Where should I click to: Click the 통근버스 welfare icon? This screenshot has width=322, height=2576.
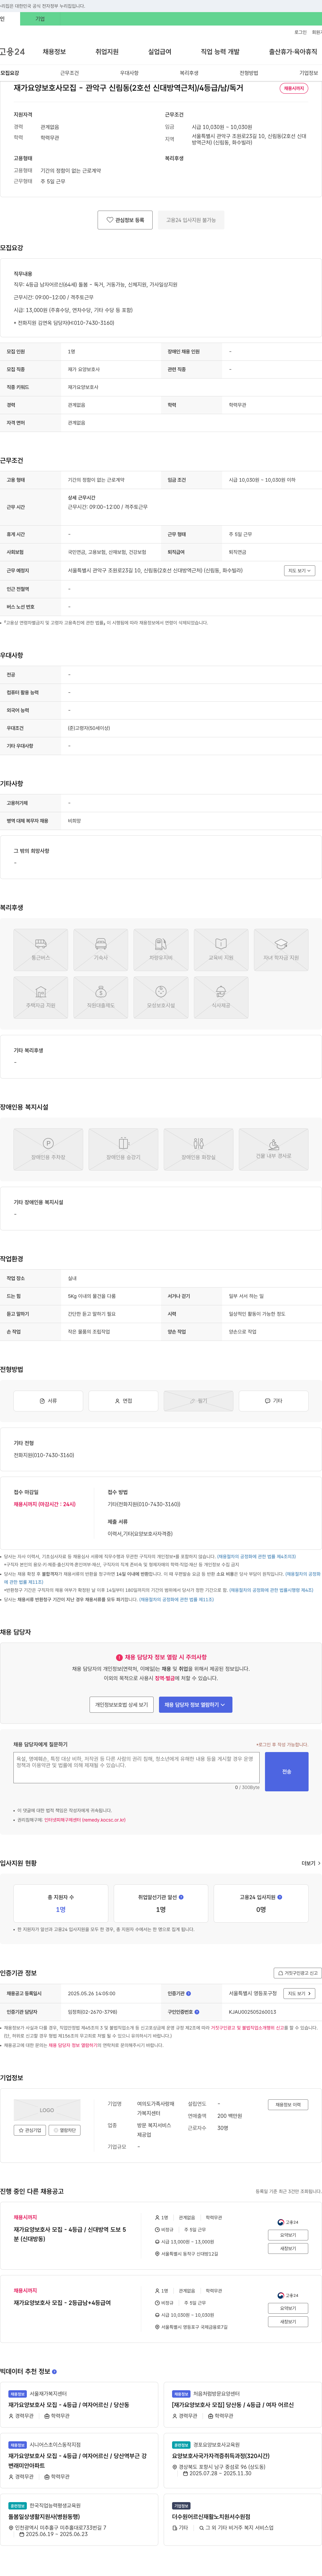tap(41, 950)
